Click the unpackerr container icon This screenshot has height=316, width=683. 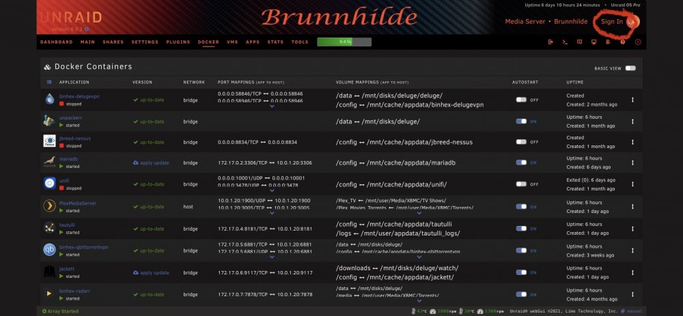coord(49,121)
